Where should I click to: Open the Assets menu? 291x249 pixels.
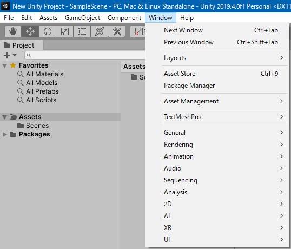[x=49, y=18]
